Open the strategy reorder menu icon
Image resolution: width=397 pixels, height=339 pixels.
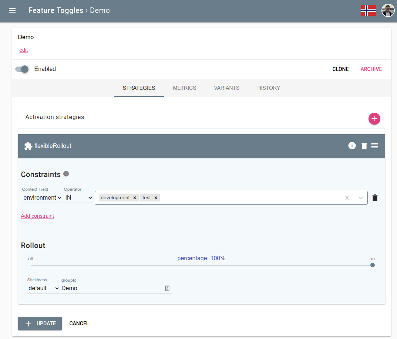click(374, 146)
